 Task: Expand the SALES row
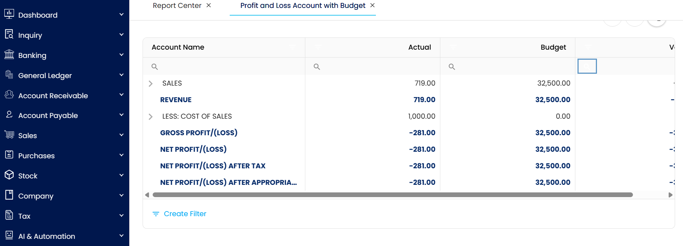[x=150, y=83]
